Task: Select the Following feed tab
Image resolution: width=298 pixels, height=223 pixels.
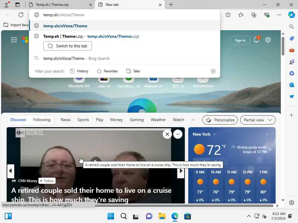Action: [42, 120]
